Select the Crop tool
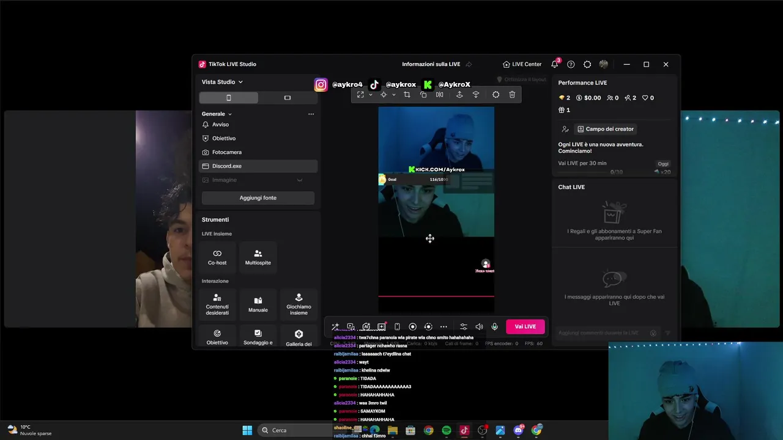The height and width of the screenshot is (440, 783). click(x=407, y=95)
